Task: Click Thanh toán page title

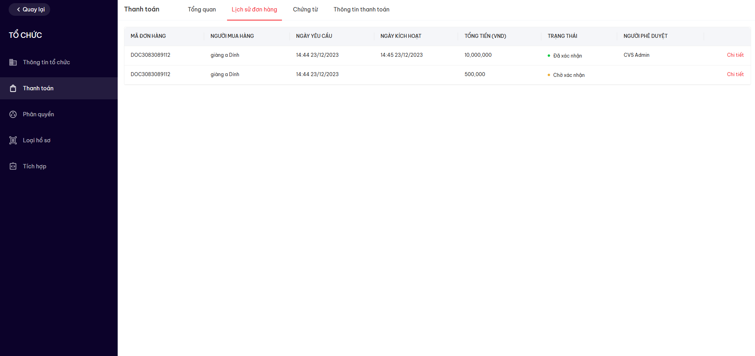Action: (142, 9)
